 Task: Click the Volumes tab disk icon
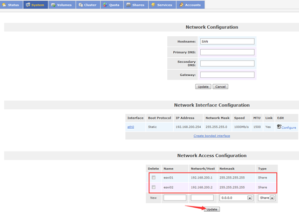pyautogui.click(x=53, y=5)
